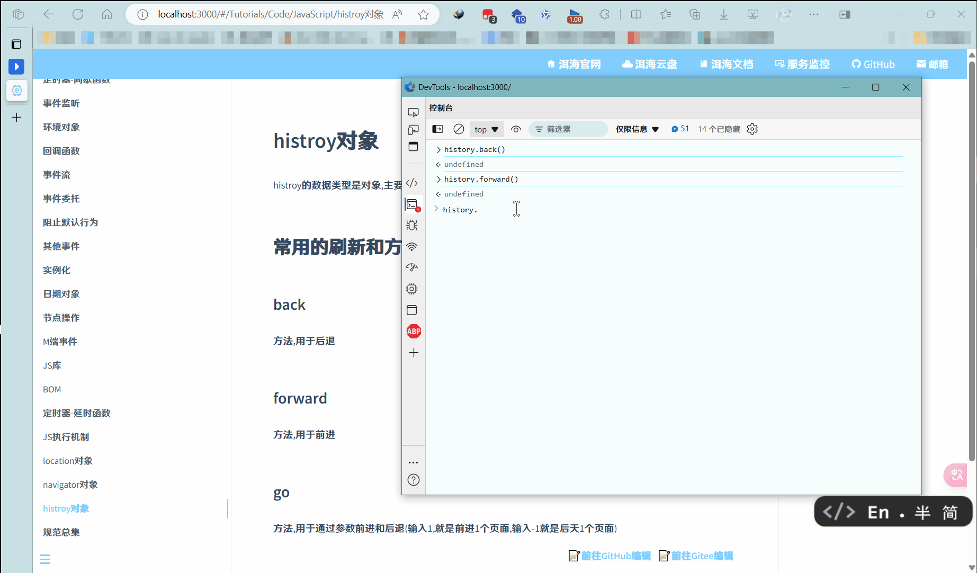The image size is (977, 573).
Task: Select the DevTools Console panel icon
Action: (x=413, y=204)
